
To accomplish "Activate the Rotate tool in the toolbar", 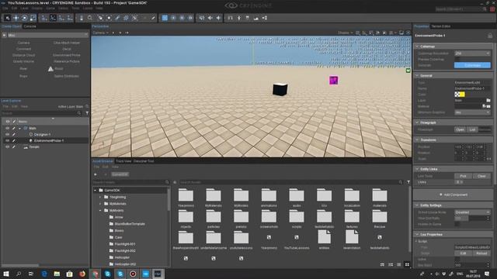I will pyautogui.click(x=24, y=18).
